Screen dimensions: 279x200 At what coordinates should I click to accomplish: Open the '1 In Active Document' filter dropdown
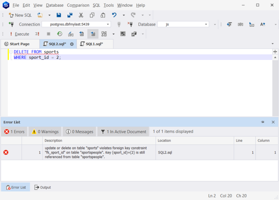click(x=123, y=132)
